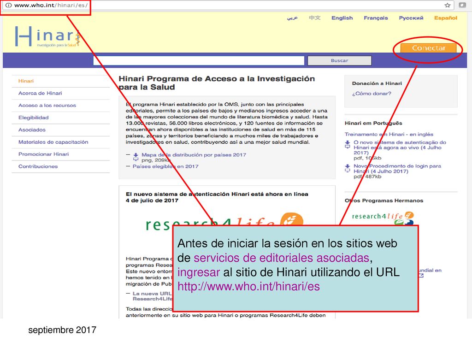Click the Hinari Programa de Acceso page title

click(217, 83)
